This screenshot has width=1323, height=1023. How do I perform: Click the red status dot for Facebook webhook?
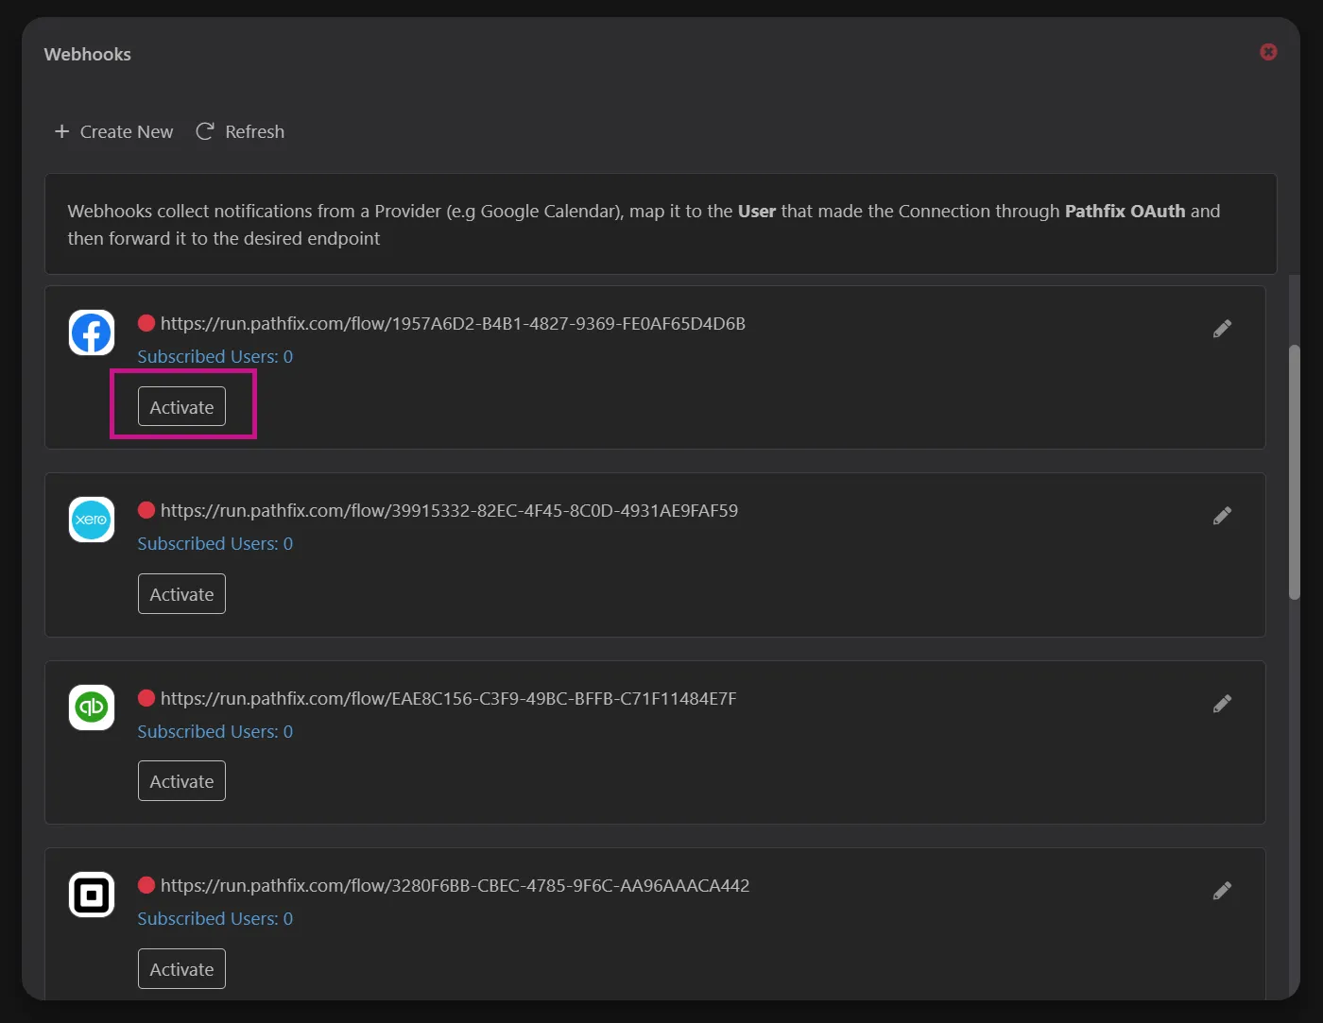point(146,323)
